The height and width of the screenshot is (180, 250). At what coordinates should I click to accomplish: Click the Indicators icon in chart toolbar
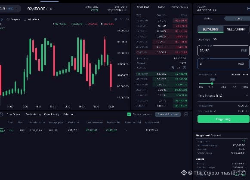click(x=25, y=19)
